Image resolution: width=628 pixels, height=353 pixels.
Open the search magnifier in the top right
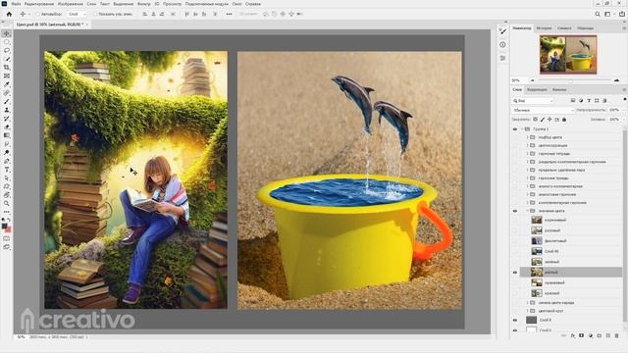pyautogui.click(x=598, y=14)
